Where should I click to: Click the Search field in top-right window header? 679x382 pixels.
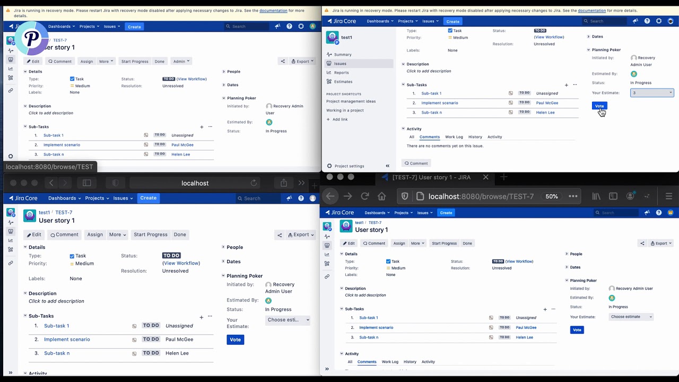click(605, 21)
